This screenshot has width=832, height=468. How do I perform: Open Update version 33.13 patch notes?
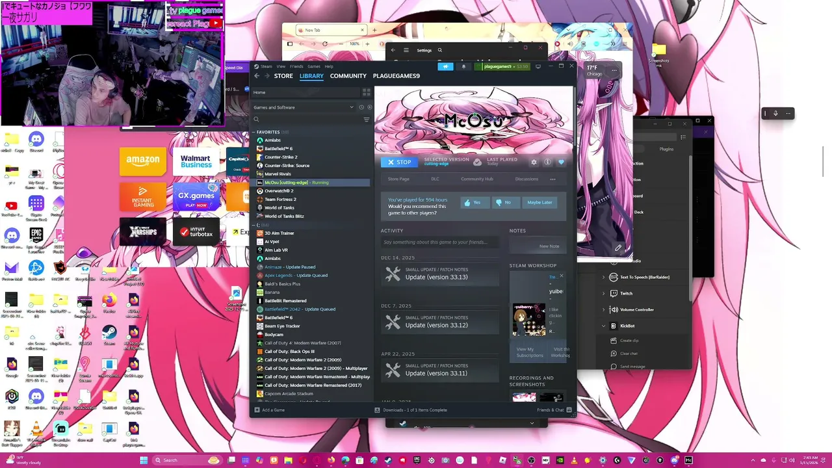440,274
